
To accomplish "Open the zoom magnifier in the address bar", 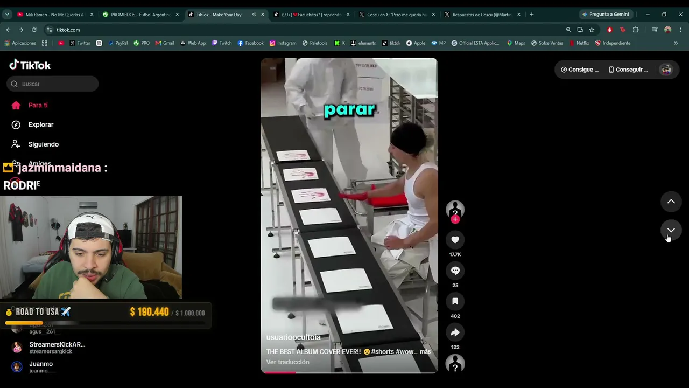I will point(568,30).
